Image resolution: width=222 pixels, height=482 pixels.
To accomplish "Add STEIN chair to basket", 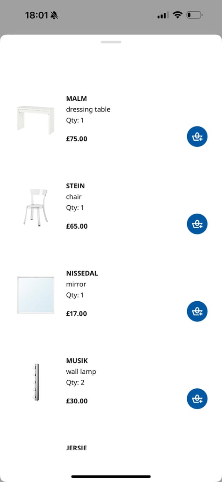I will pyautogui.click(x=197, y=224).
